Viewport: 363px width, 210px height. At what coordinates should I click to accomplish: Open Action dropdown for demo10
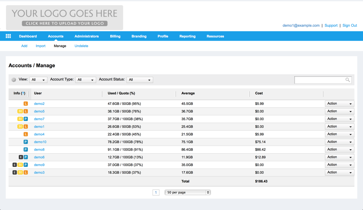click(339, 142)
